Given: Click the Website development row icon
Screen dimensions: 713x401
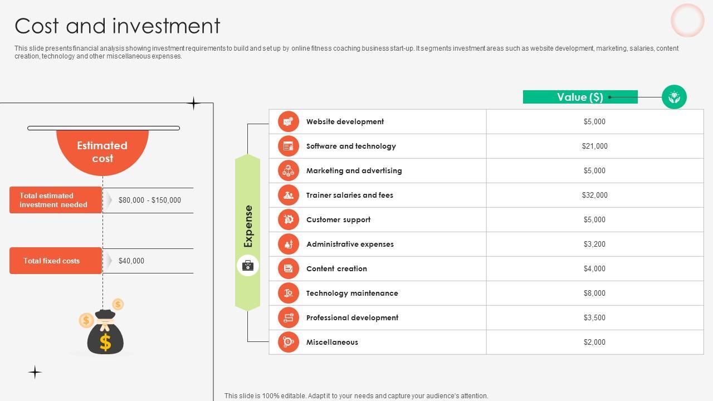Looking at the screenshot, I should click(x=288, y=121).
